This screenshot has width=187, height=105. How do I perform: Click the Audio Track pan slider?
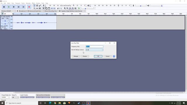[5, 24]
